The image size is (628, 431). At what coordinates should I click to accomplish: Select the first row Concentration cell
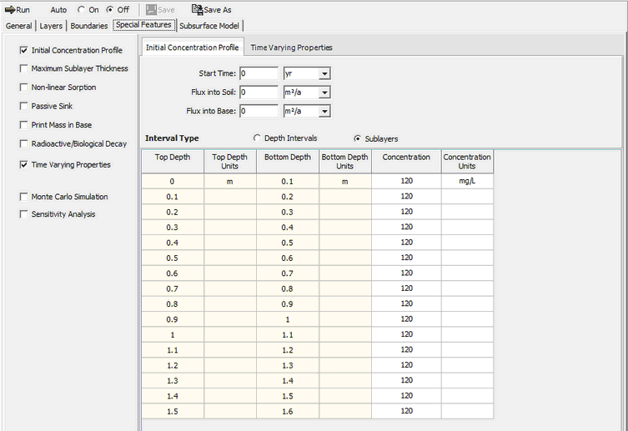pyautogui.click(x=406, y=181)
